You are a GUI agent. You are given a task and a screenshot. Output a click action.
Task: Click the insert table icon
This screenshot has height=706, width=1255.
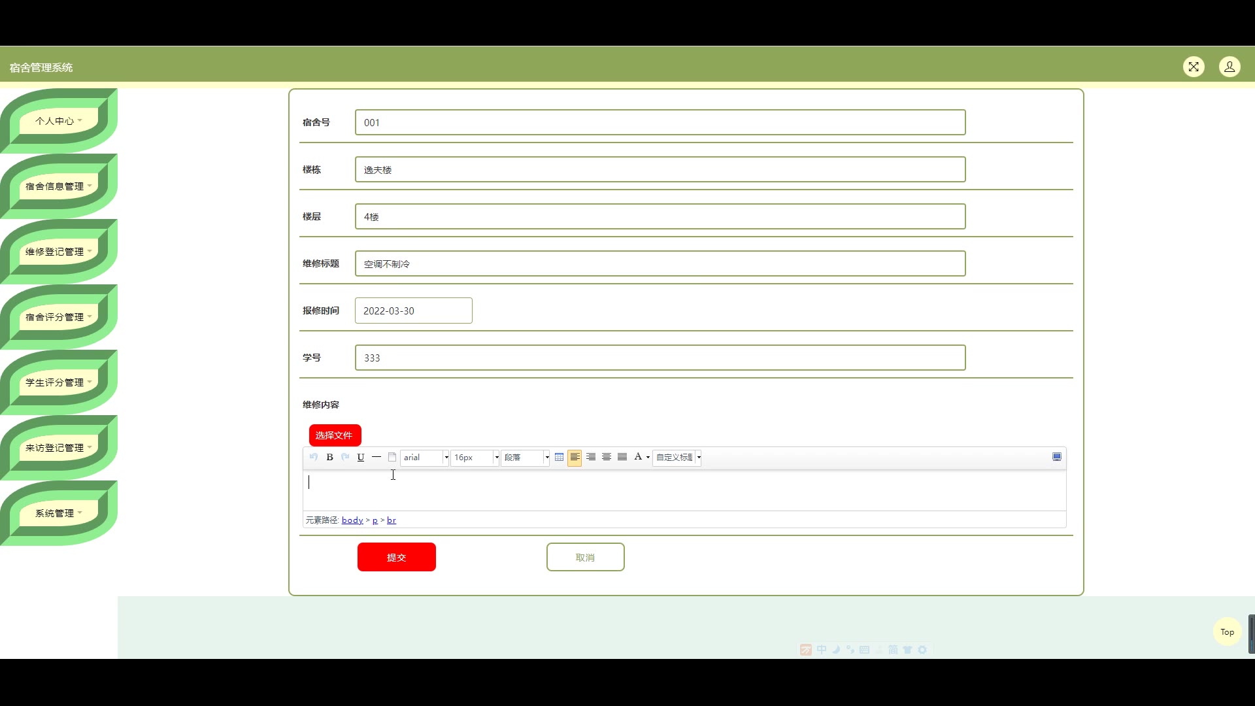[x=559, y=458]
